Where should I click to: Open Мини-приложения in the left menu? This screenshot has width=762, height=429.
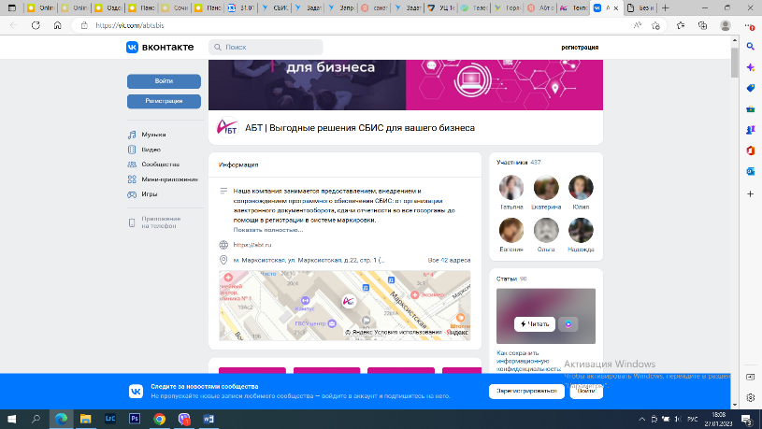[x=168, y=179]
